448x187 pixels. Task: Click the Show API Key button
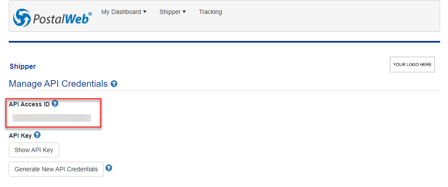pyautogui.click(x=34, y=150)
